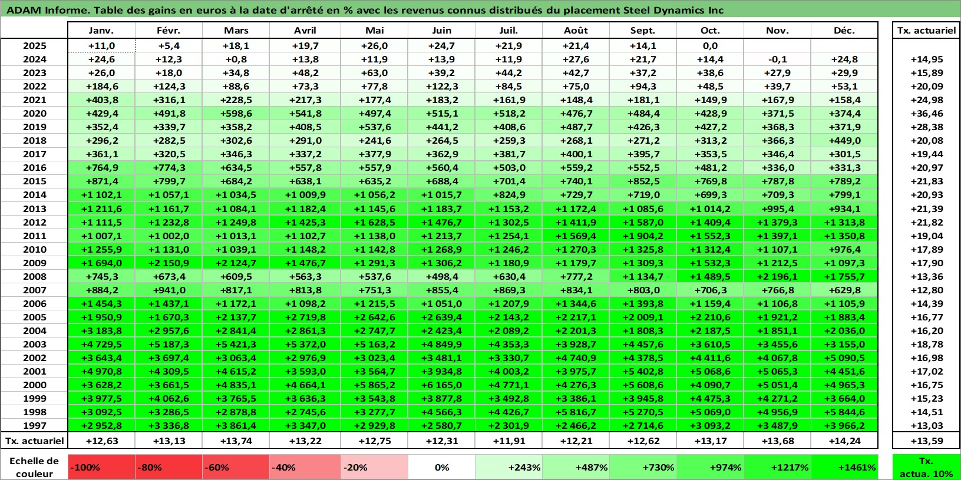Click the +5 421,3 cell in 2003
The image size is (961, 480).
click(236, 344)
